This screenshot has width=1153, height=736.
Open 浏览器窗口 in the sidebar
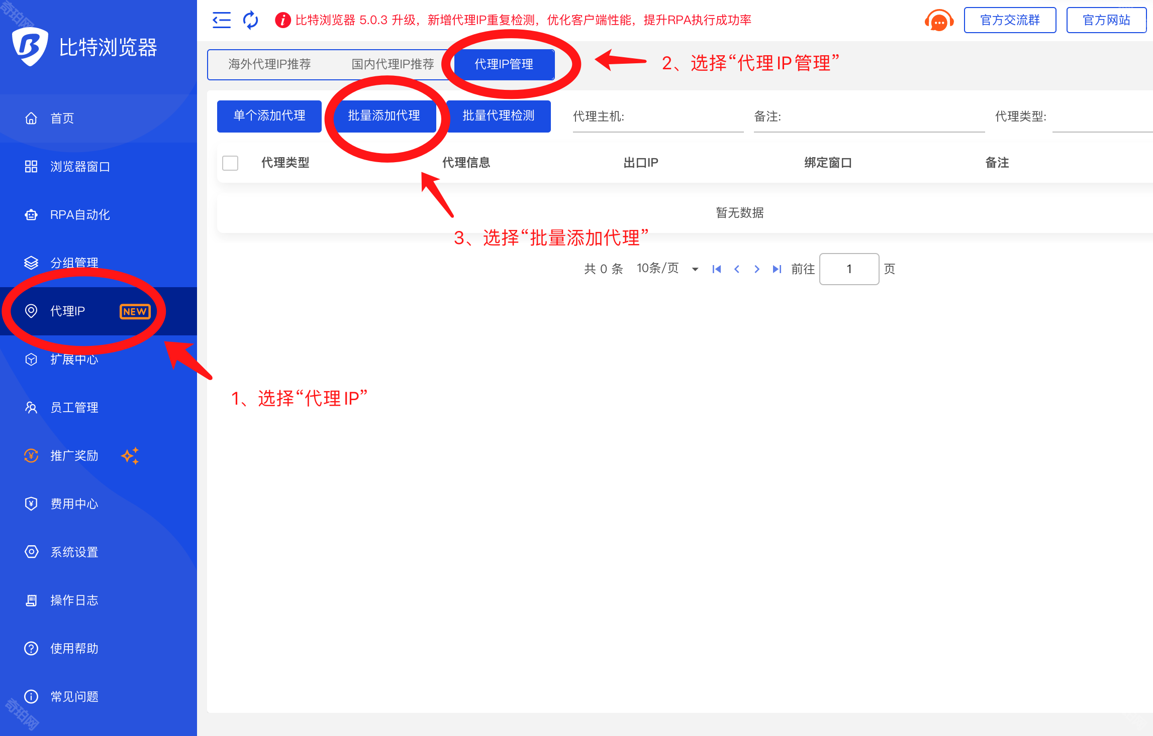point(99,167)
